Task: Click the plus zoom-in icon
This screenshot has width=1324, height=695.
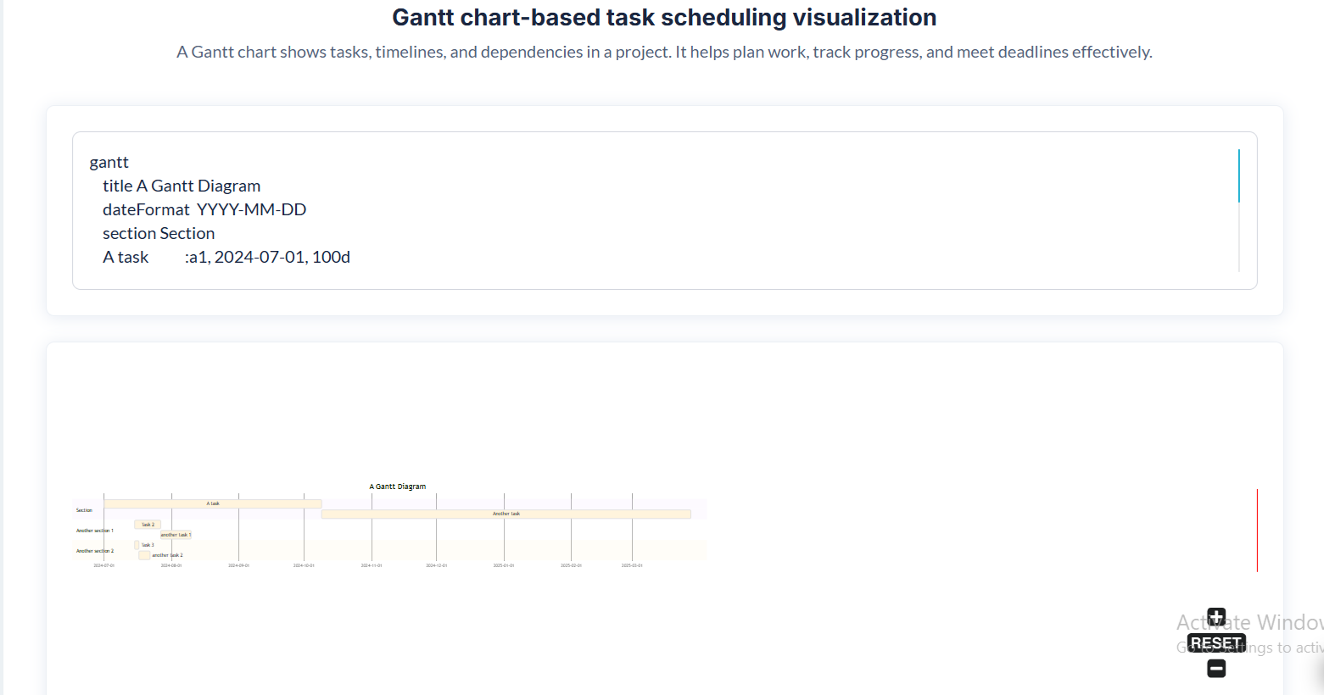Action: (1216, 616)
